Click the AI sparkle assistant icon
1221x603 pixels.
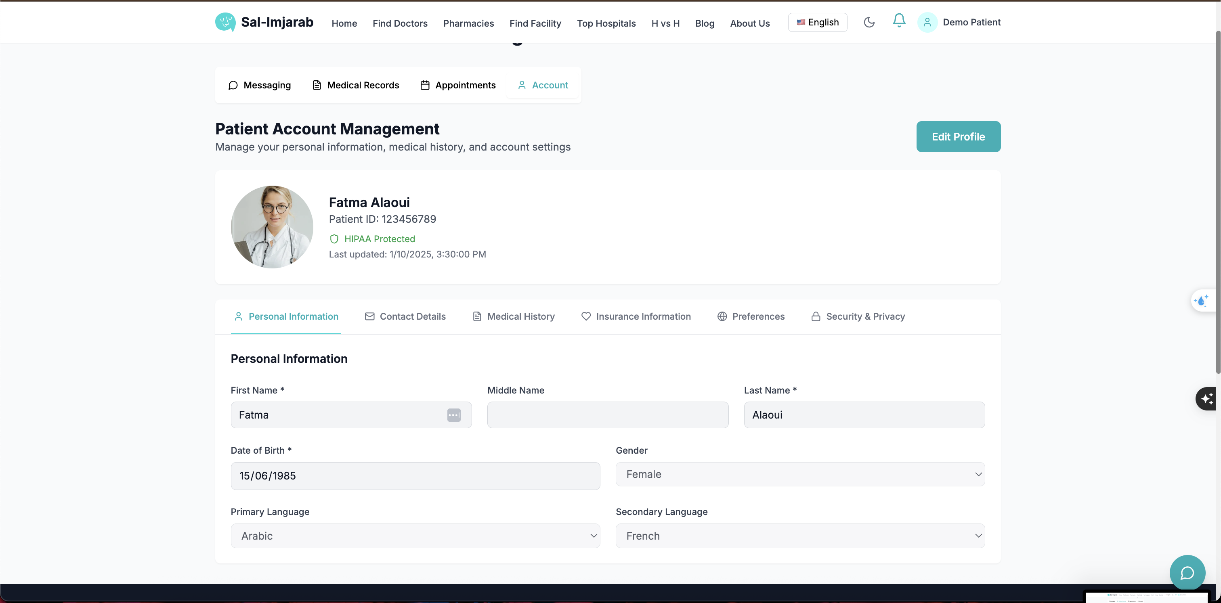(1206, 398)
